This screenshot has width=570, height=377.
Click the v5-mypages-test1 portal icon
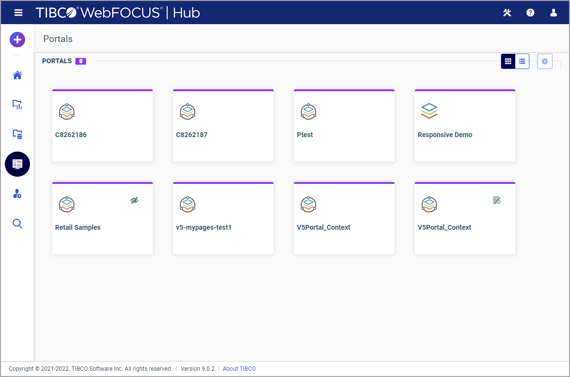coord(188,204)
